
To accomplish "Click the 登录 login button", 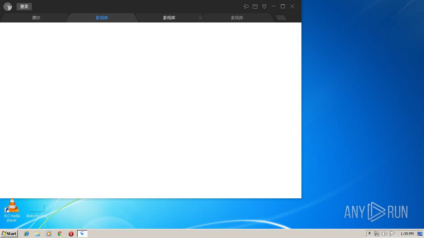I will 24,7.
